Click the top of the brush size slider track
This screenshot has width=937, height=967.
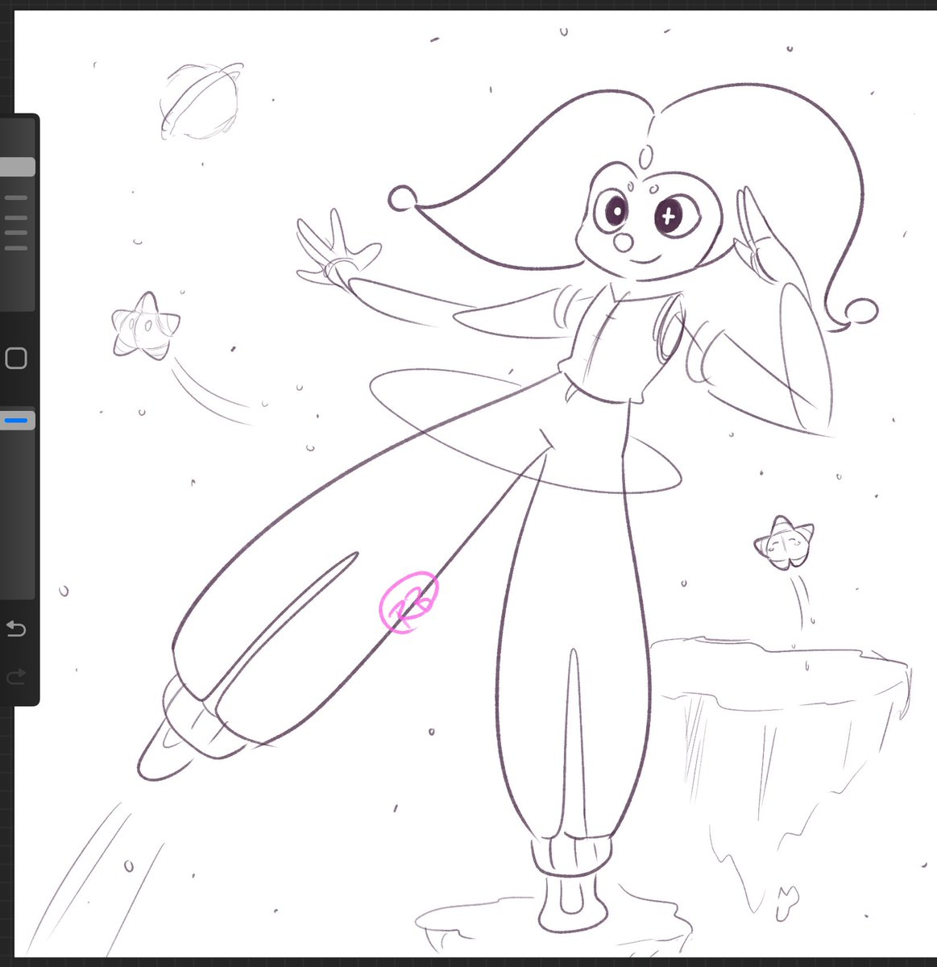[17, 129]
